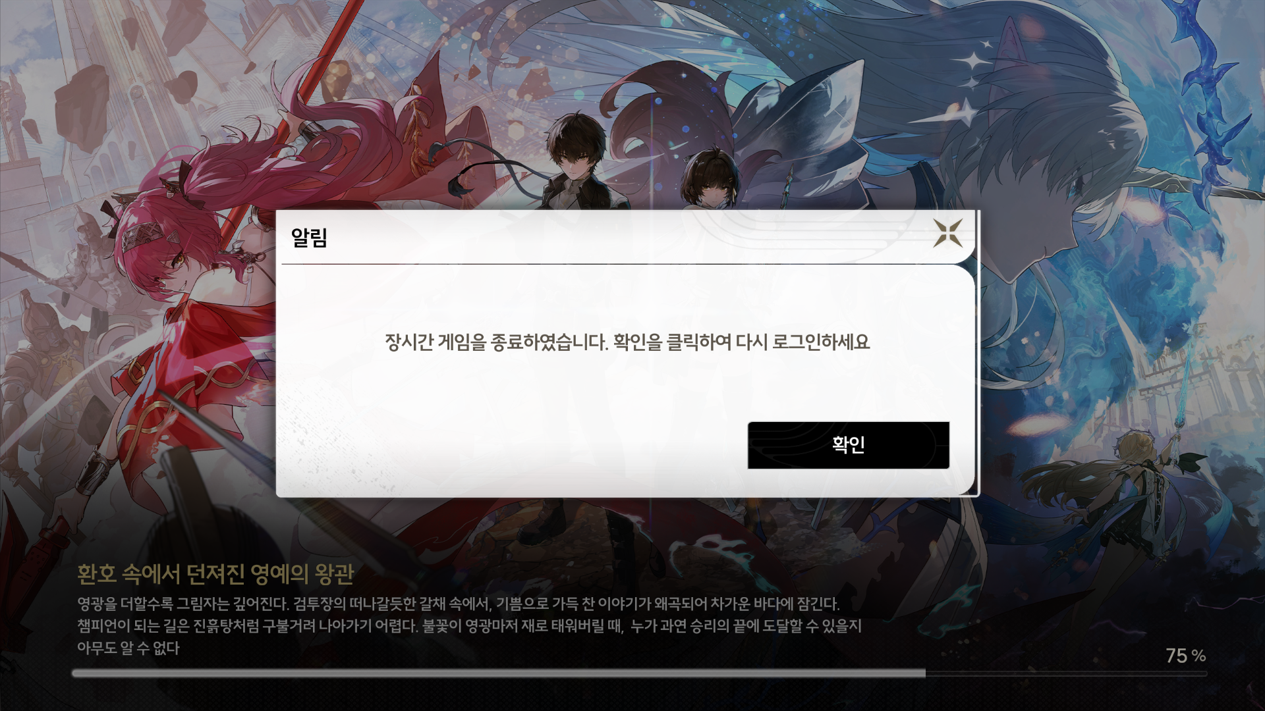Select the short-haired girl beside the male character
Viewport: 1265px width, 711px height.
pos(708,178)
